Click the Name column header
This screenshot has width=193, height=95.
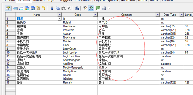(37, 15)
